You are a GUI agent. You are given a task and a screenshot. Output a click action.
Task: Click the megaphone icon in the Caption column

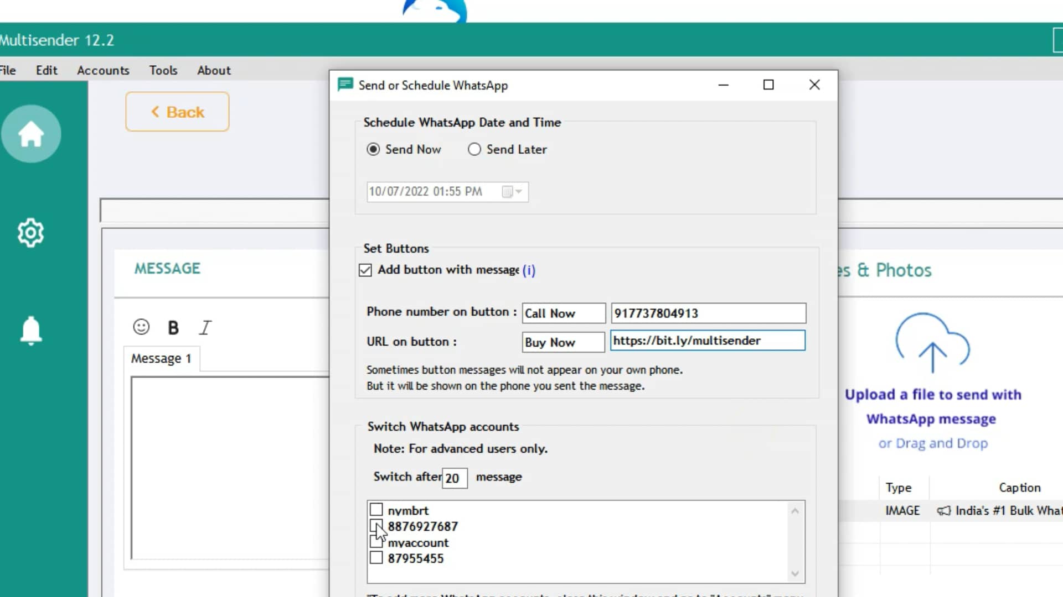pyautogui.click(x=943, y=511)
